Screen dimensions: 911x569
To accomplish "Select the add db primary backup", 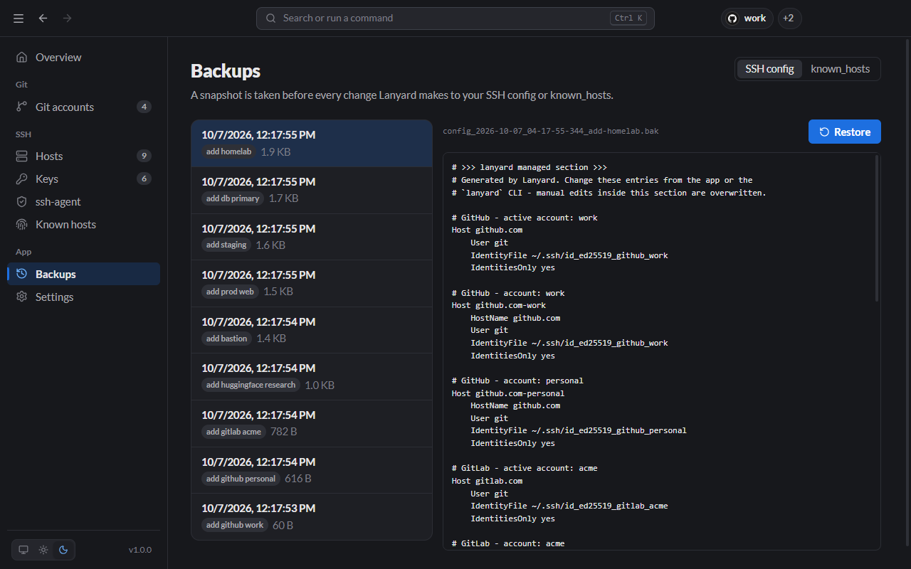I will pyautogui.click(x=312, y=191).
